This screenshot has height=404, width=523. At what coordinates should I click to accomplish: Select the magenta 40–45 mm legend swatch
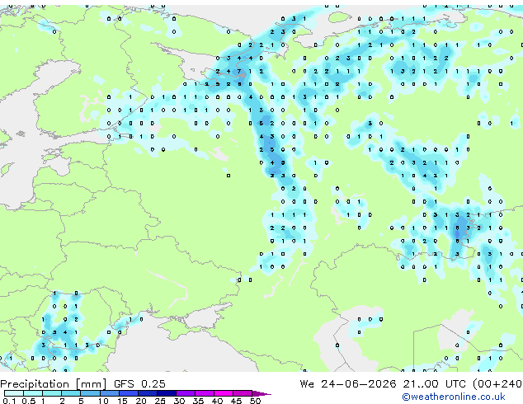coord(224,393)
